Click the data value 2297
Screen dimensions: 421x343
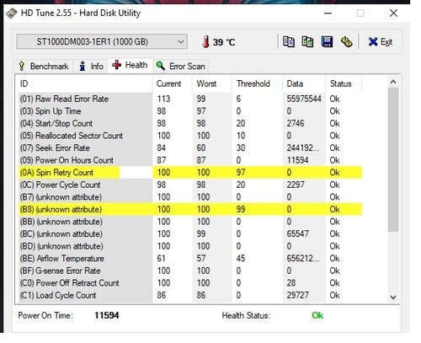296,185
